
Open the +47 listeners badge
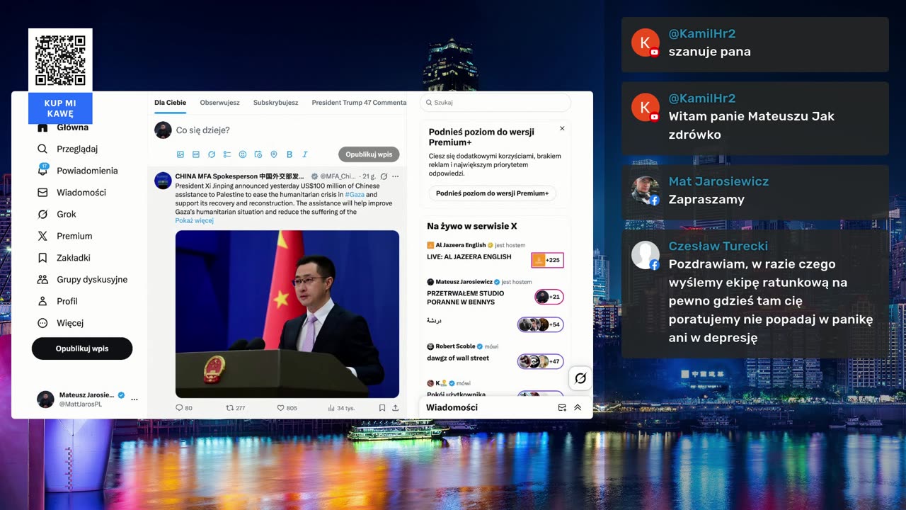point(541,361)
